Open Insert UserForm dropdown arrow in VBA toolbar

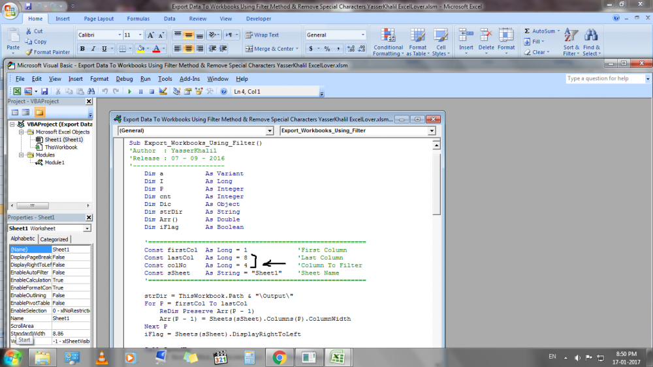(x=36, y=91)
